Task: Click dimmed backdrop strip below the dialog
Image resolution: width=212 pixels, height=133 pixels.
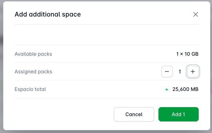Action: [106, 132]
